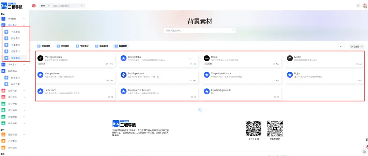Click the floating icon at the bottom-right corner
Image resolution: width=368 pixels, height=156 pixels.
pyautogui.click(x=364, y=152)
